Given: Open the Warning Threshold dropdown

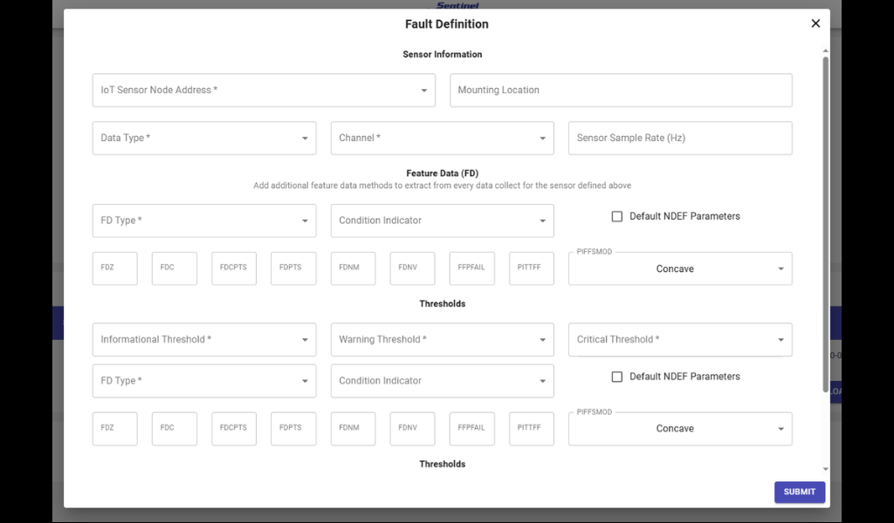Looking at the screenshot, I should (x=442, y=340).
